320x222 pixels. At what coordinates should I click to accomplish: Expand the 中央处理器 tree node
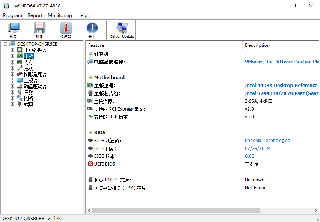coord(12,50)
